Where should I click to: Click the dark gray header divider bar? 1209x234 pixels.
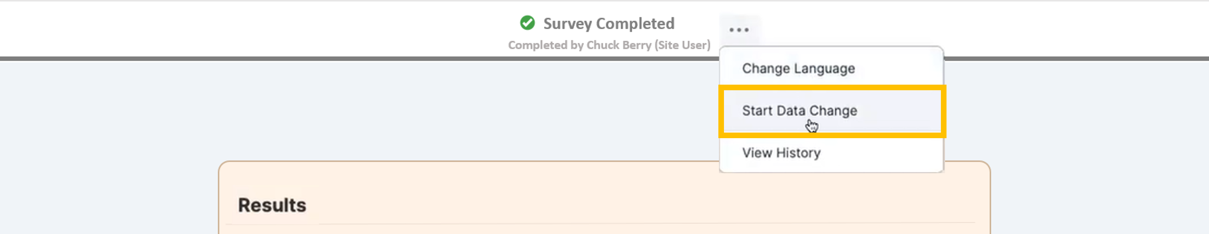click(328, 59)
